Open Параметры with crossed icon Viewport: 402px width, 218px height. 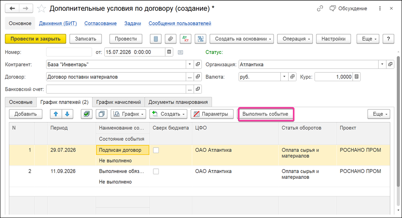(x=212, y=114)
